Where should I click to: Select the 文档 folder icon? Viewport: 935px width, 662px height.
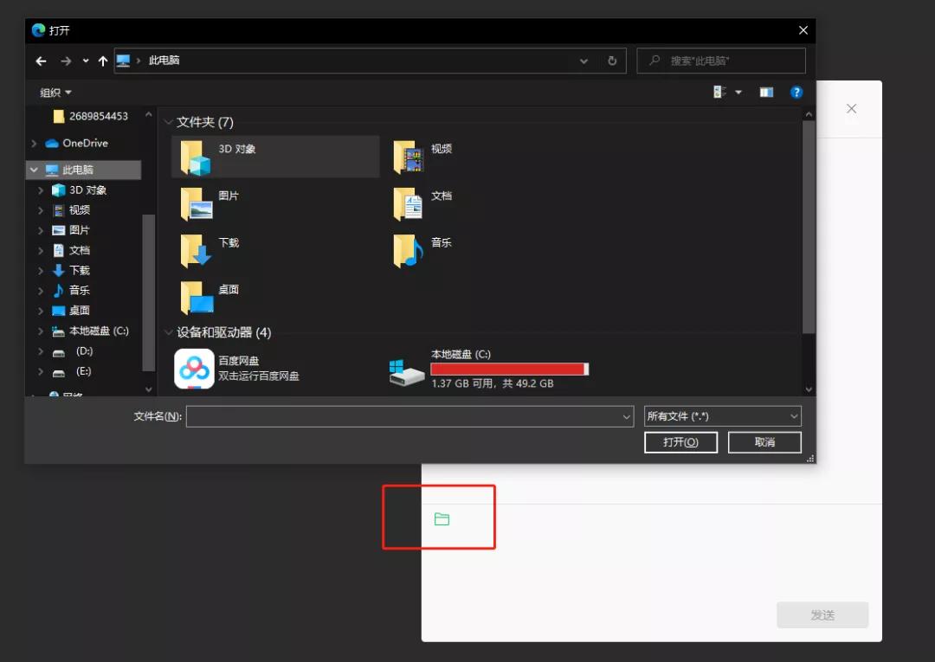click(x=409, y=203)
